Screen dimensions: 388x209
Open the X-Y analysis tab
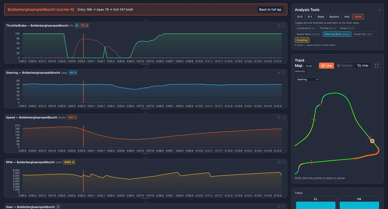(x=310, y=17)
